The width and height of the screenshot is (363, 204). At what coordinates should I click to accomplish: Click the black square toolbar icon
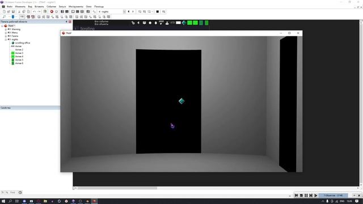pyautogui.click(x=158, y=11)
